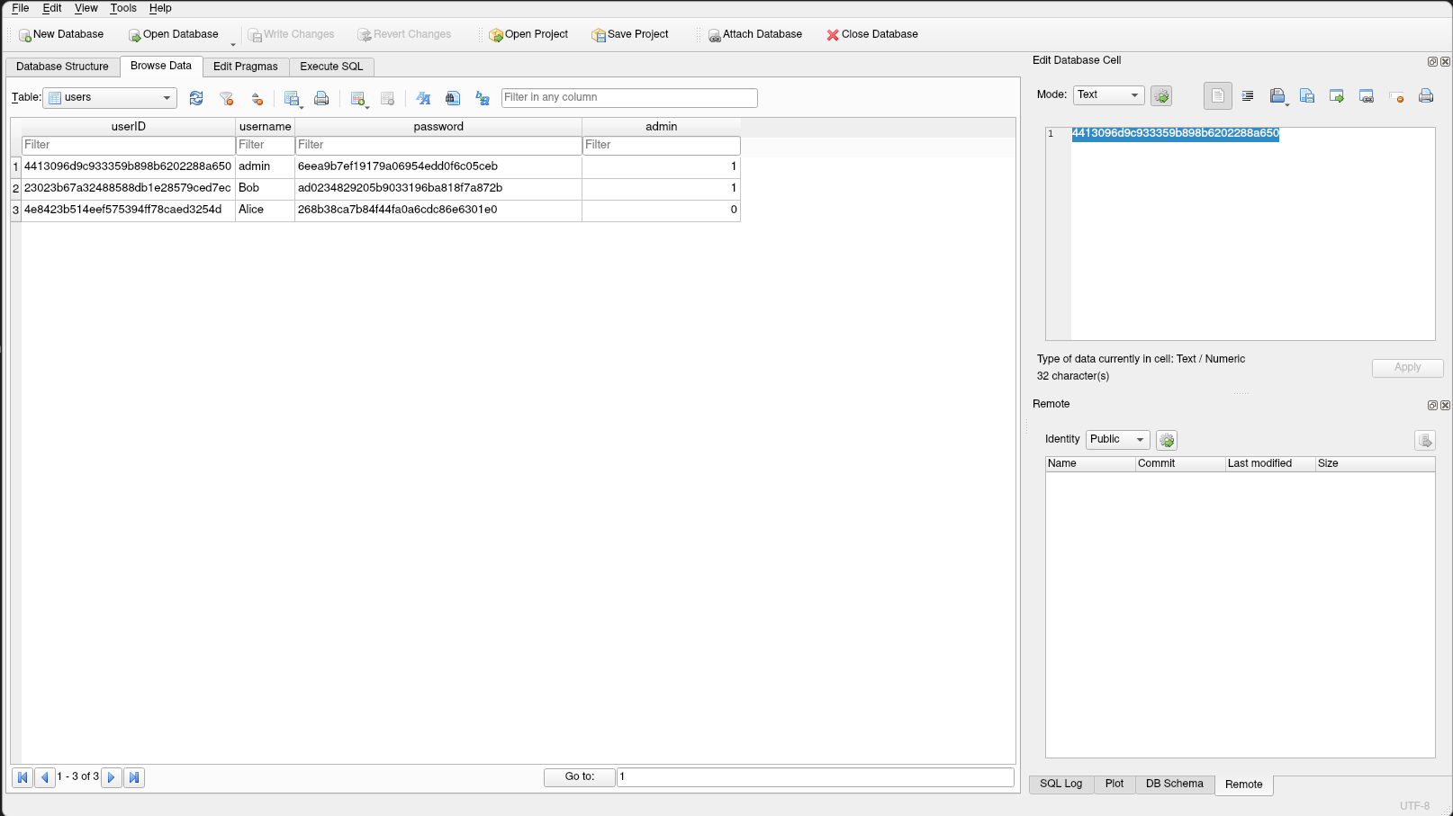1453x816 pixels.
Task: Click the find binoculars icon
Action: click(453, 98)
